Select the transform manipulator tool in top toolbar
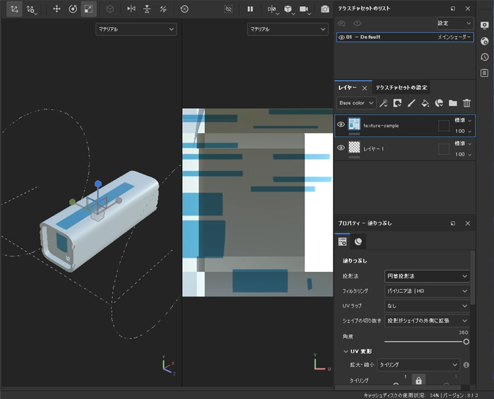 [x=14, y=9]
